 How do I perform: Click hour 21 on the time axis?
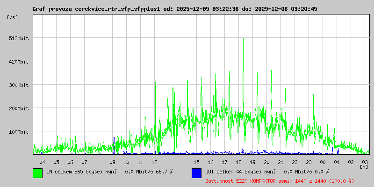[280, 162]
